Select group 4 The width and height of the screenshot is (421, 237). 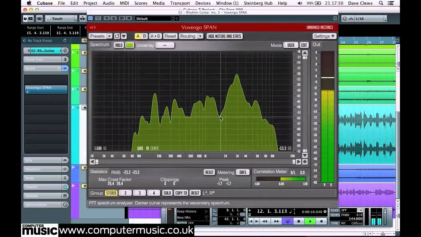(154, 193)
